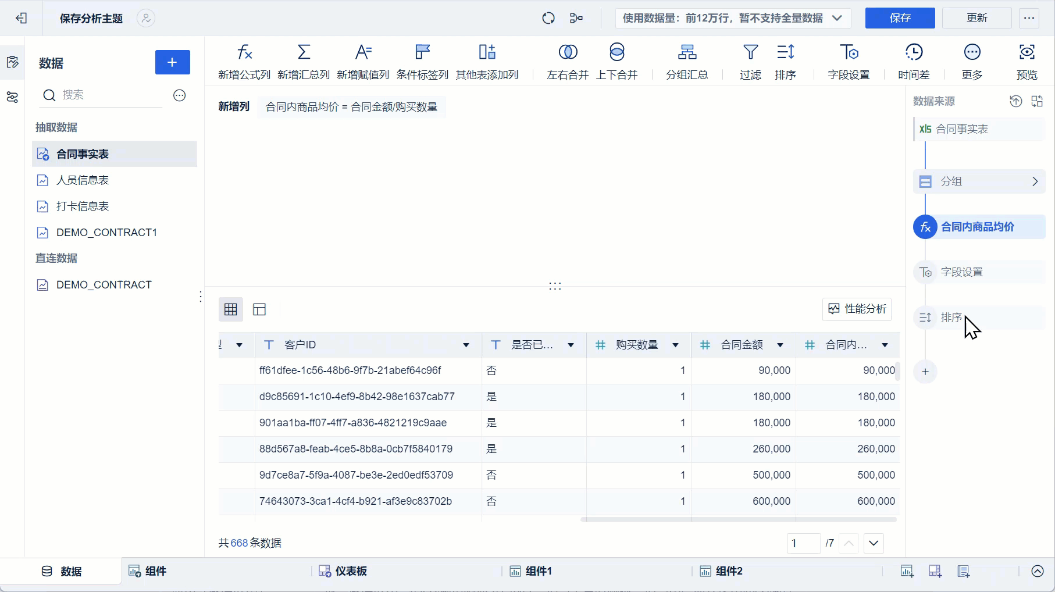Select the 排序 step in flow
1055x592 pixels.
[979, 318]
